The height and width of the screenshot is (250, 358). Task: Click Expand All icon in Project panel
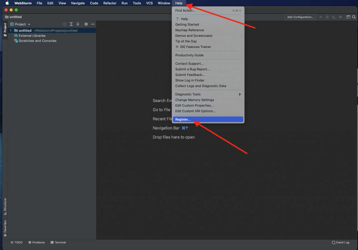pos(71,24)
